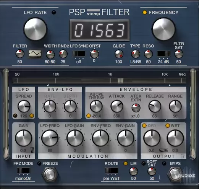
Task: Toggle the FREEZE LED indicator
Action: tap(39, 163)
